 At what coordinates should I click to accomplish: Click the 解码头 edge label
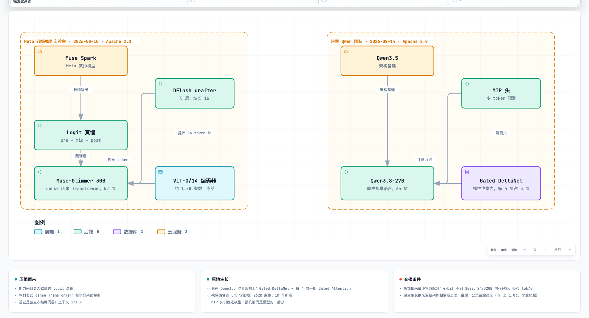click(x=501, y=133)
